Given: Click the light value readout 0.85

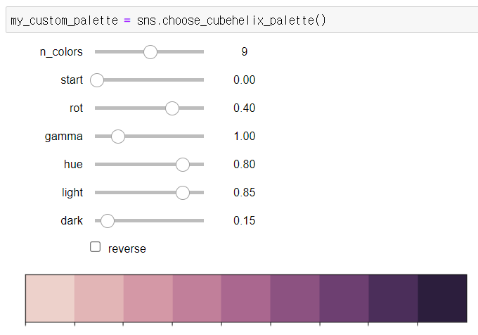Looking at the screenshot, I should [244, 193].
